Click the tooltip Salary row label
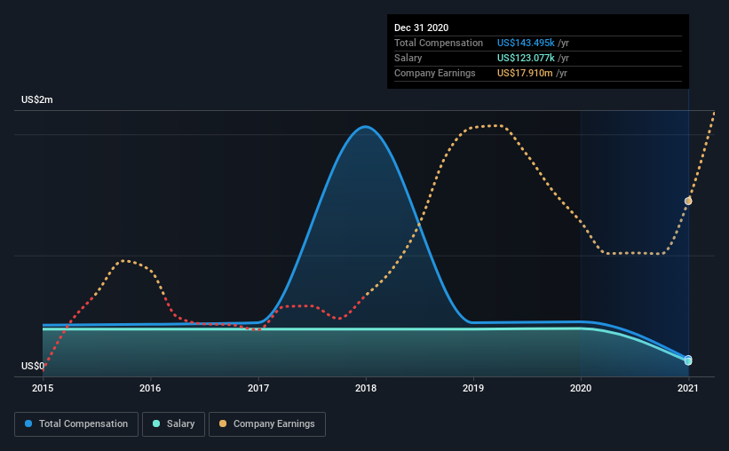This screenshot has width=729, height=451. point(408,58)
